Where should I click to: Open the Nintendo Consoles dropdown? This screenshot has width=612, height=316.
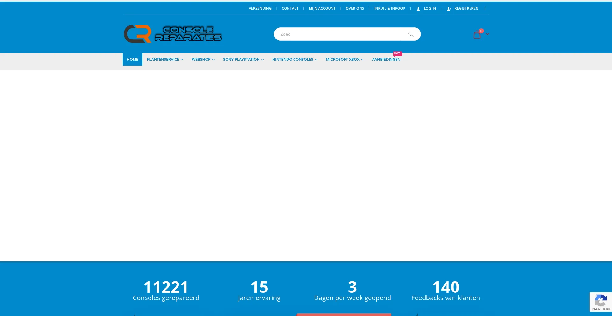click(295, 60)
